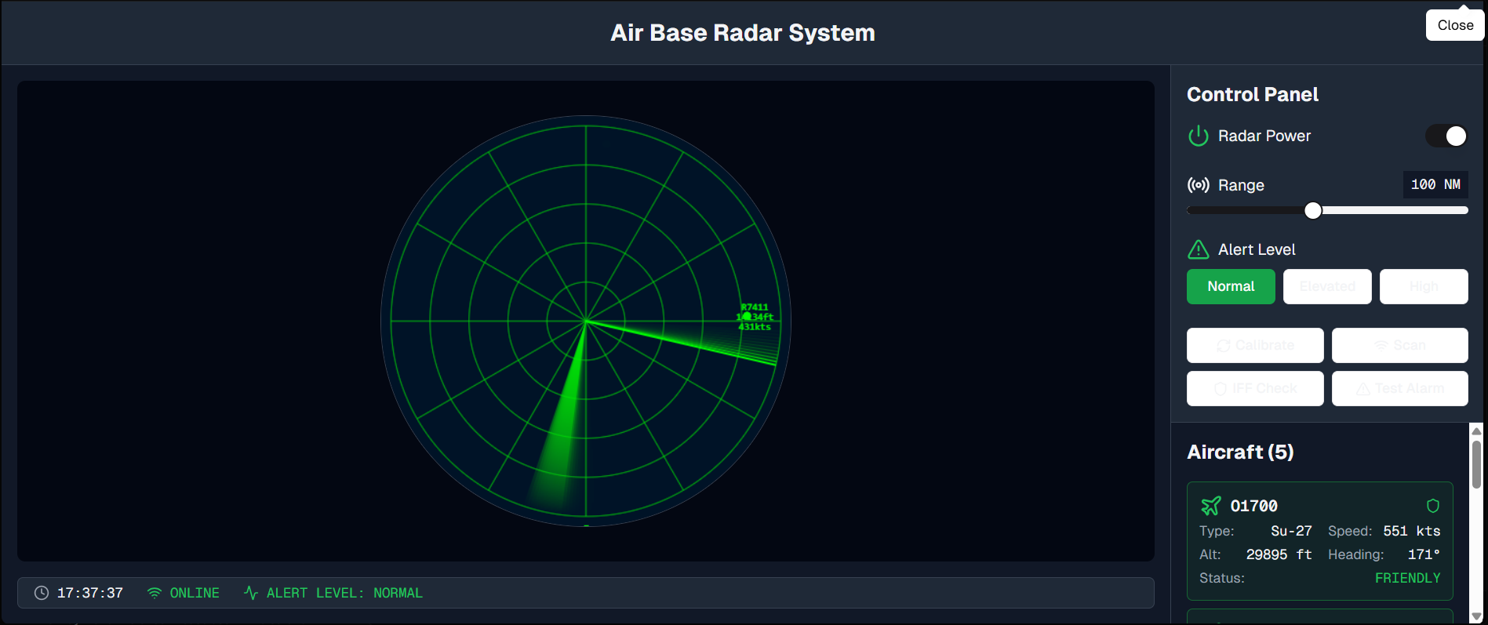
Task: Run the IFF Check
Action: coord(1255,388)
